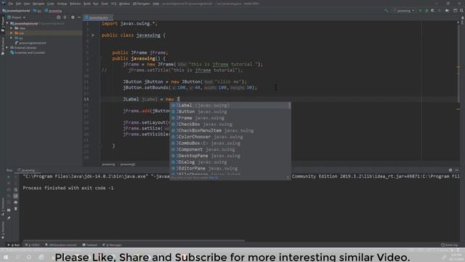465x262 pixels.
Task: Print console output via printer icon
Action: [16, 202]
